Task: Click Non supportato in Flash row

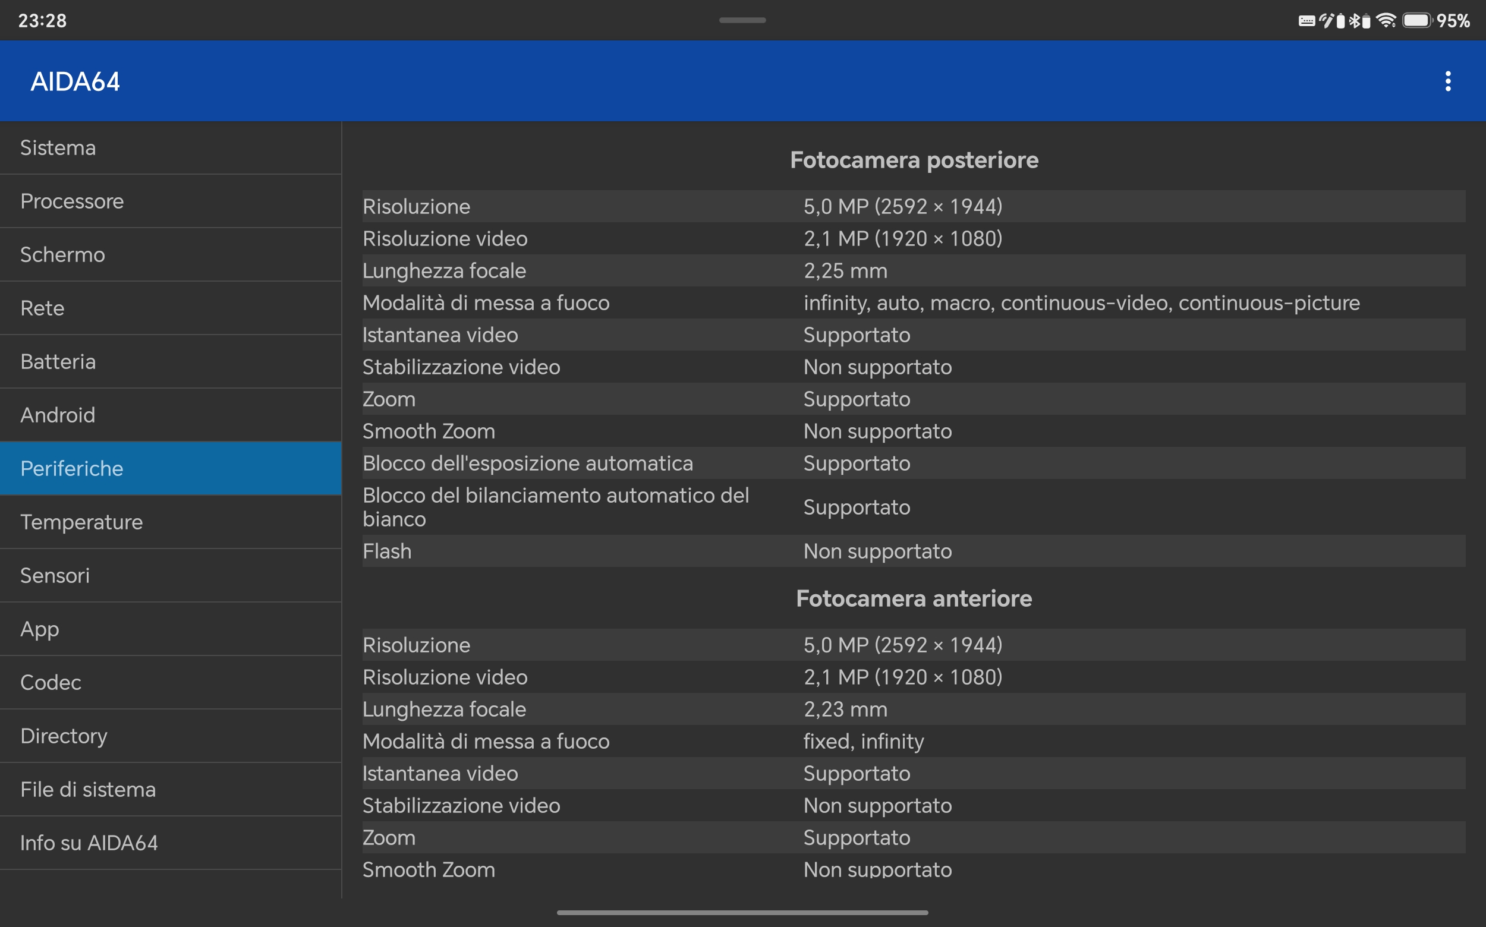Action: coord(877,551)
